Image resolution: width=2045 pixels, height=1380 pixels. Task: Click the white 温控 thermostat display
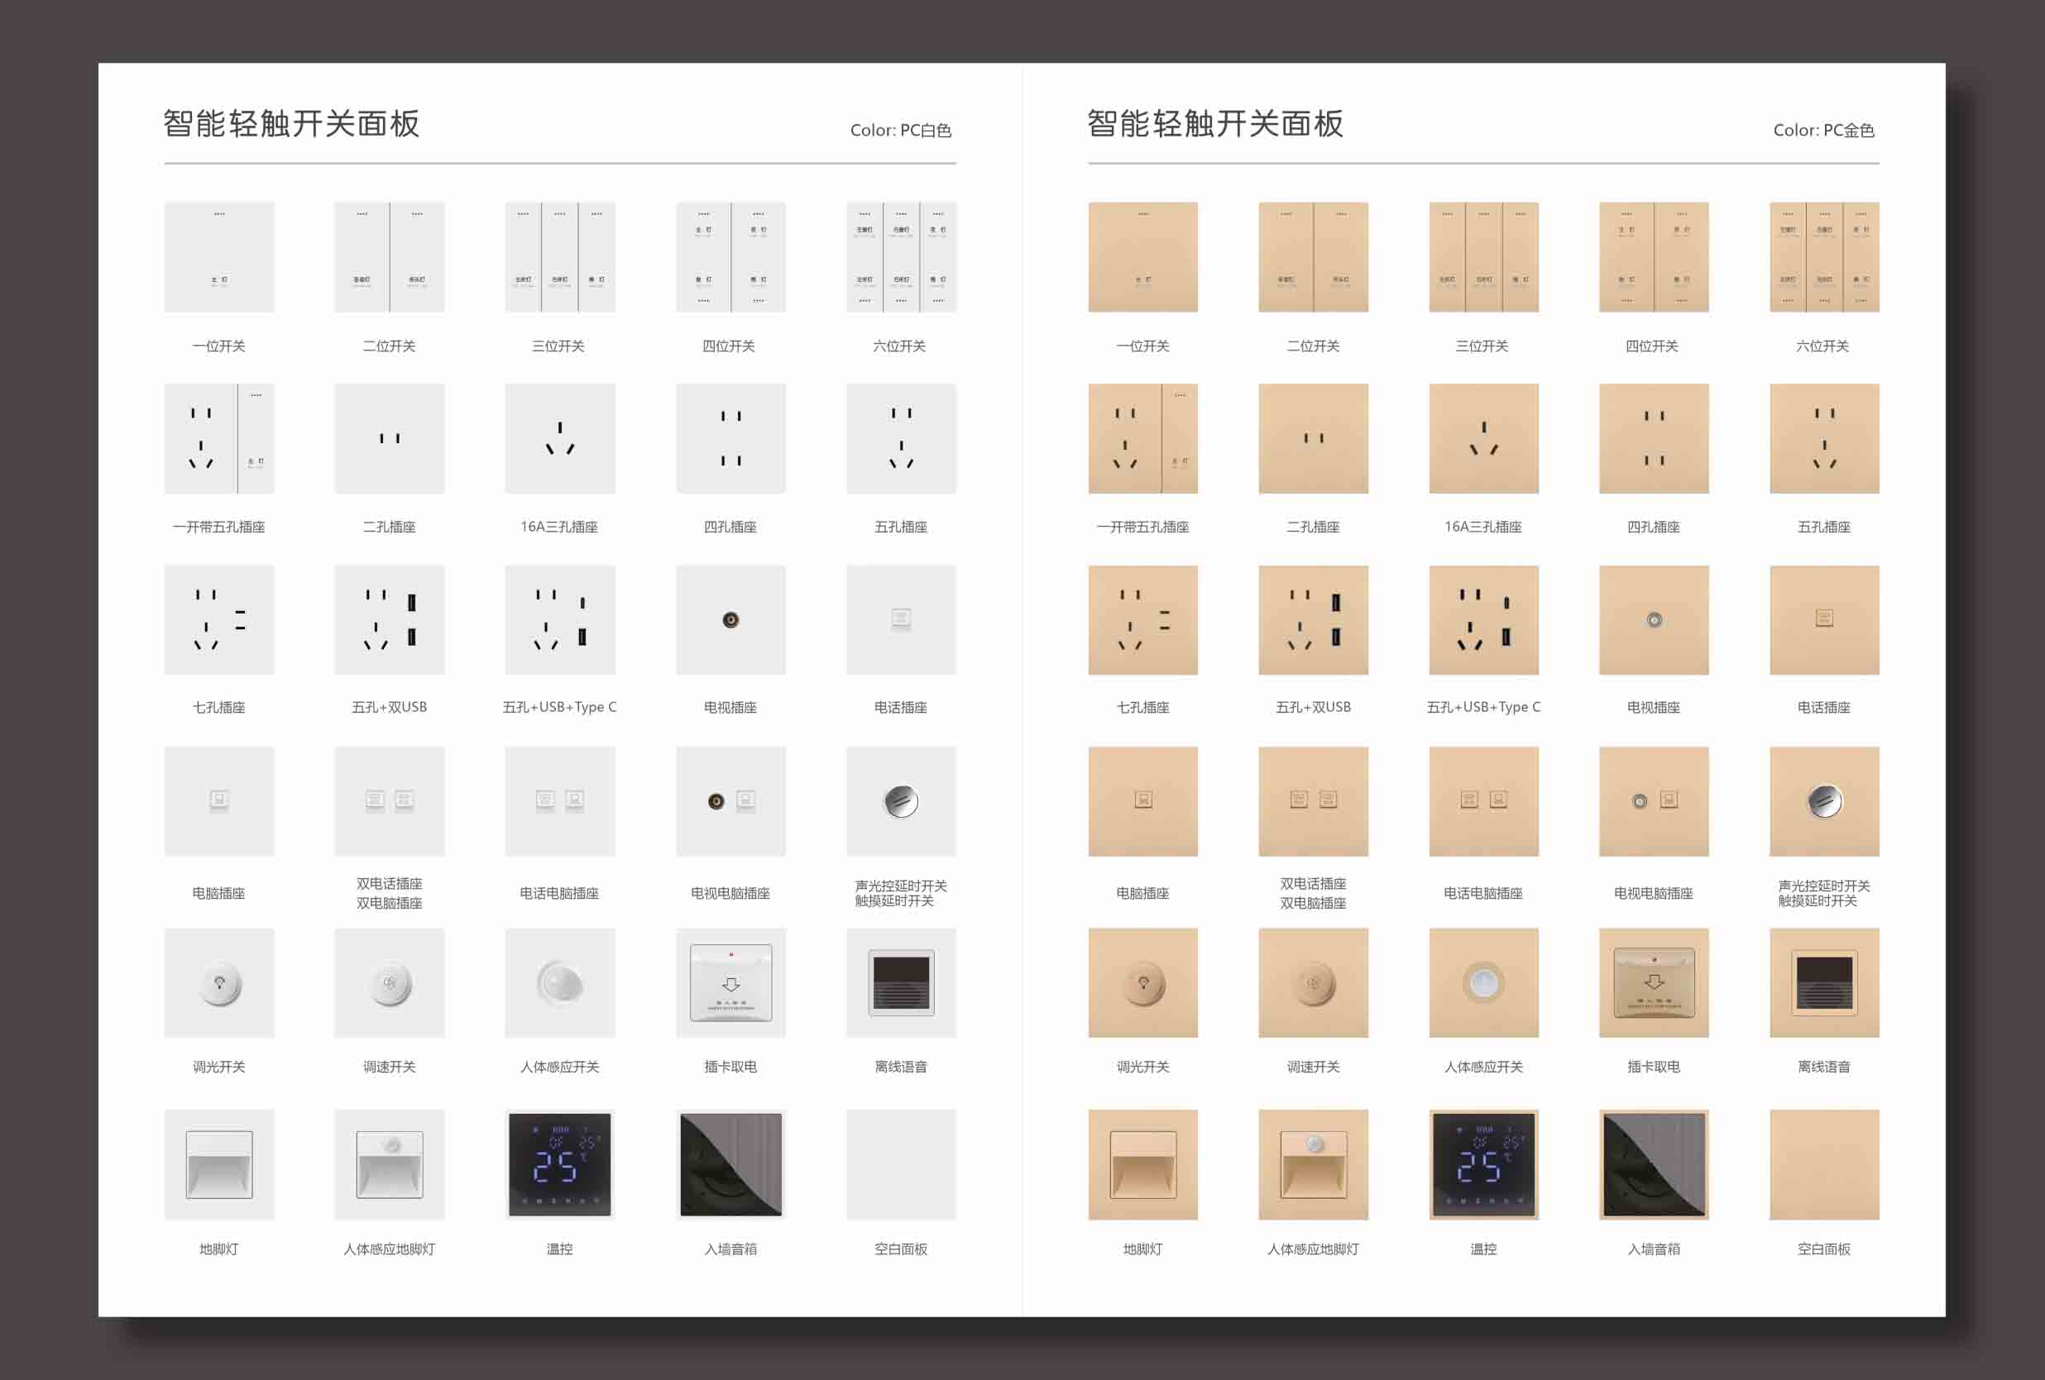(x=560, y=1164)
